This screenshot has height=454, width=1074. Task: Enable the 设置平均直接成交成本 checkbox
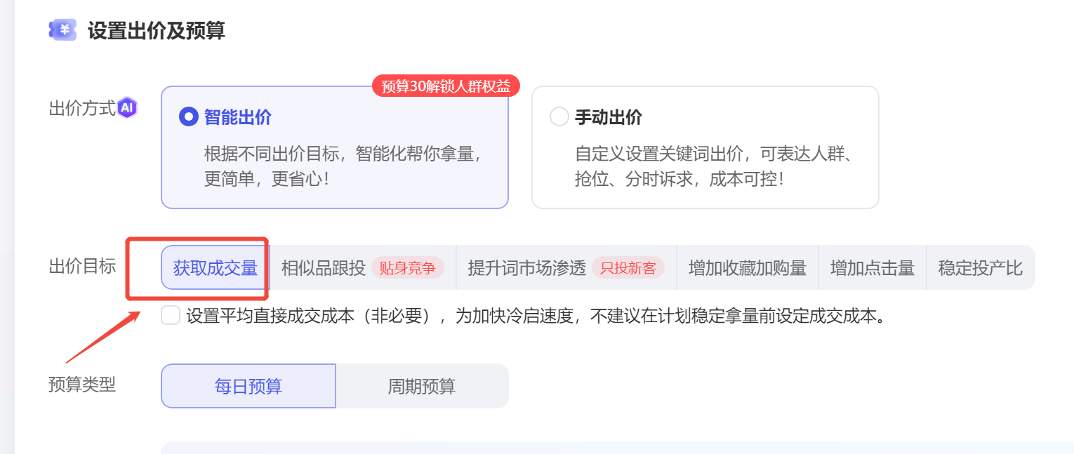click(169, 316)
